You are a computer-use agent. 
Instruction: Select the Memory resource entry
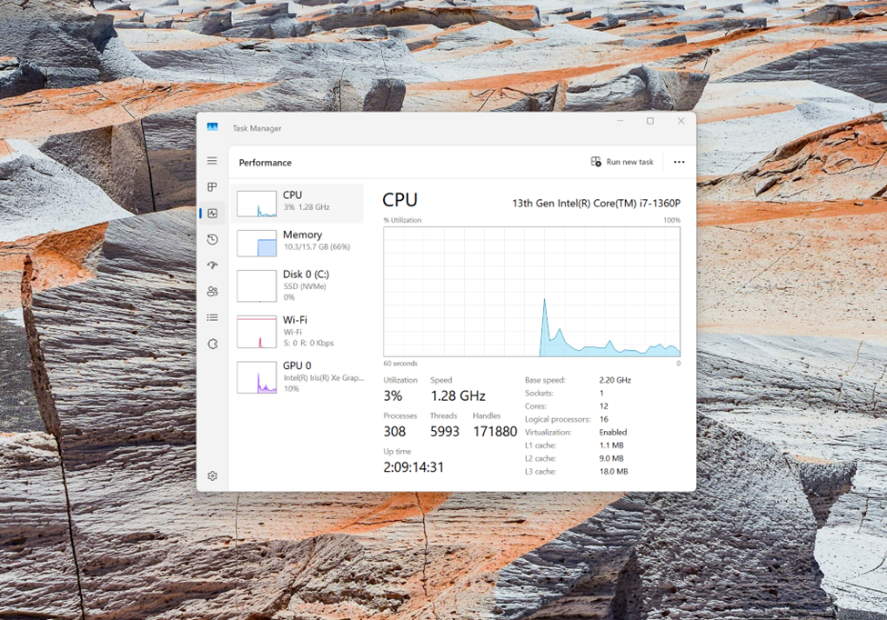pyautogui.click(x=297, y=243)
